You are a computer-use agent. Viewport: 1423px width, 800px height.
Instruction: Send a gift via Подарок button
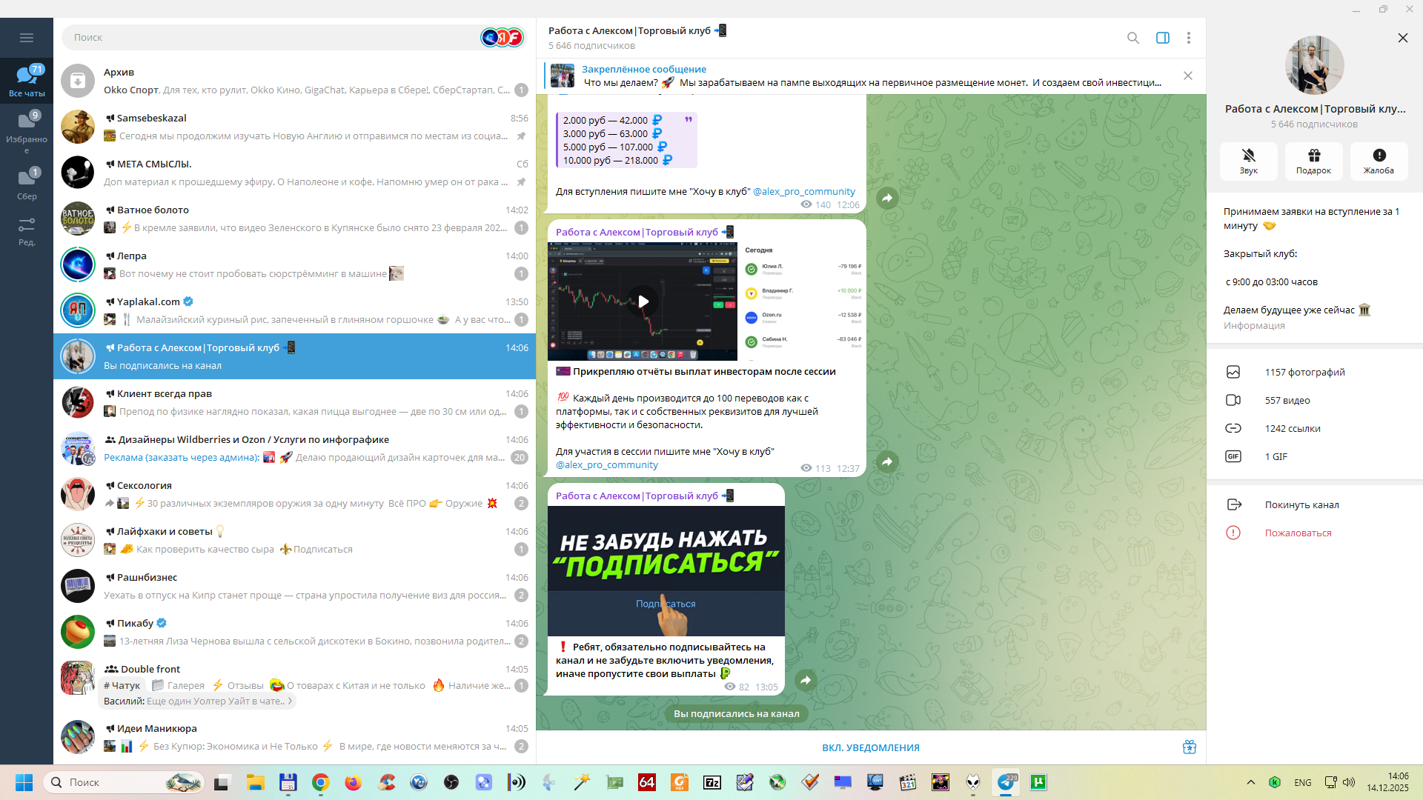(x=1313, y=161)
